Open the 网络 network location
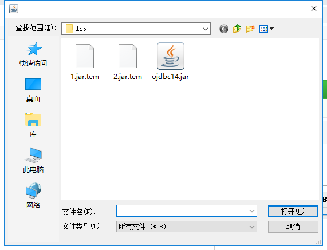Viewport: 327px width, 250px height. pos(33,196)
